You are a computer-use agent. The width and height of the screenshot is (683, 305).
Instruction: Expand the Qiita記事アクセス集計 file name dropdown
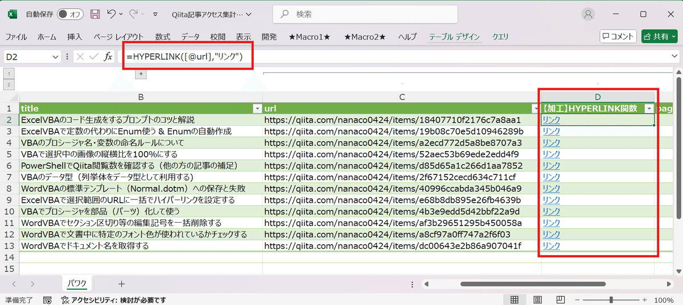(x=249, y=14)
